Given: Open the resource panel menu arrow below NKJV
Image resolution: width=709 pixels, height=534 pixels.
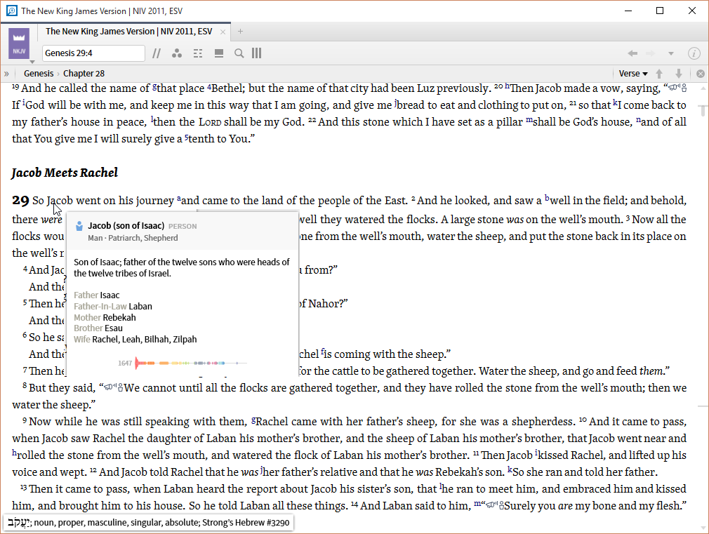Looking at the screenshot, I should pyautogui.click(x=32, y=62).
